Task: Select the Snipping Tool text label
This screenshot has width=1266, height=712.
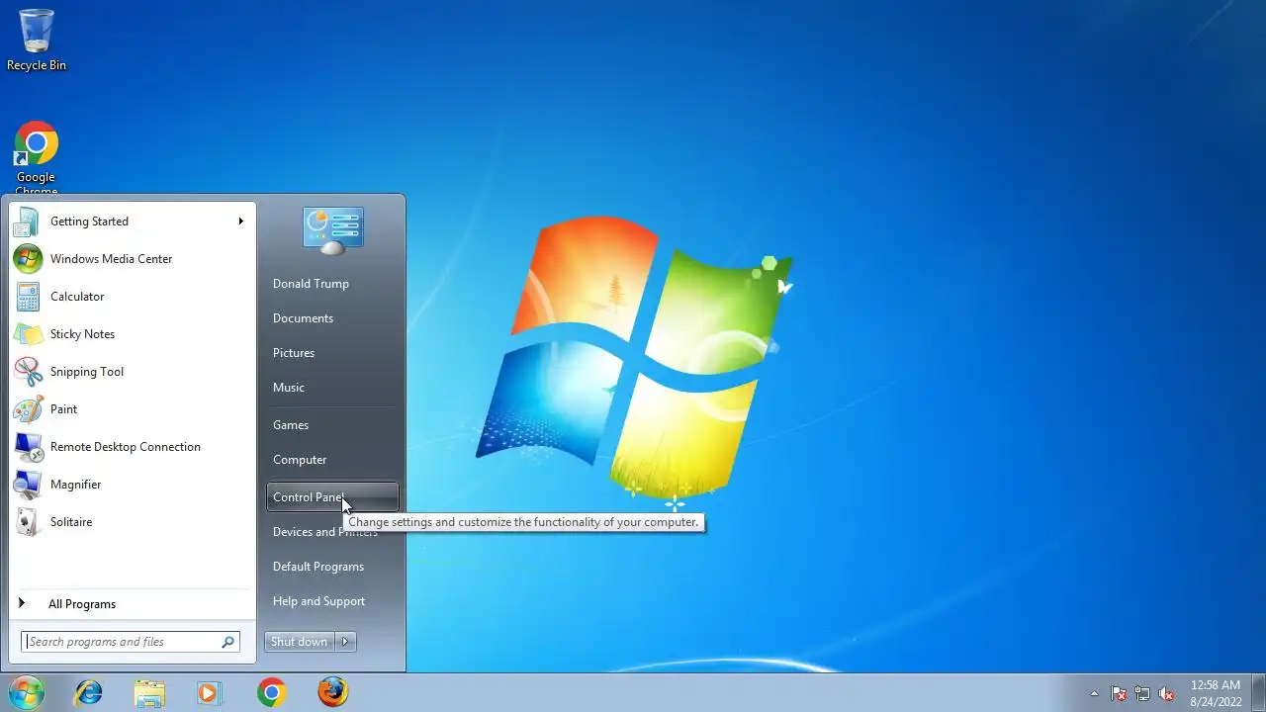Action: pos(87,372)
